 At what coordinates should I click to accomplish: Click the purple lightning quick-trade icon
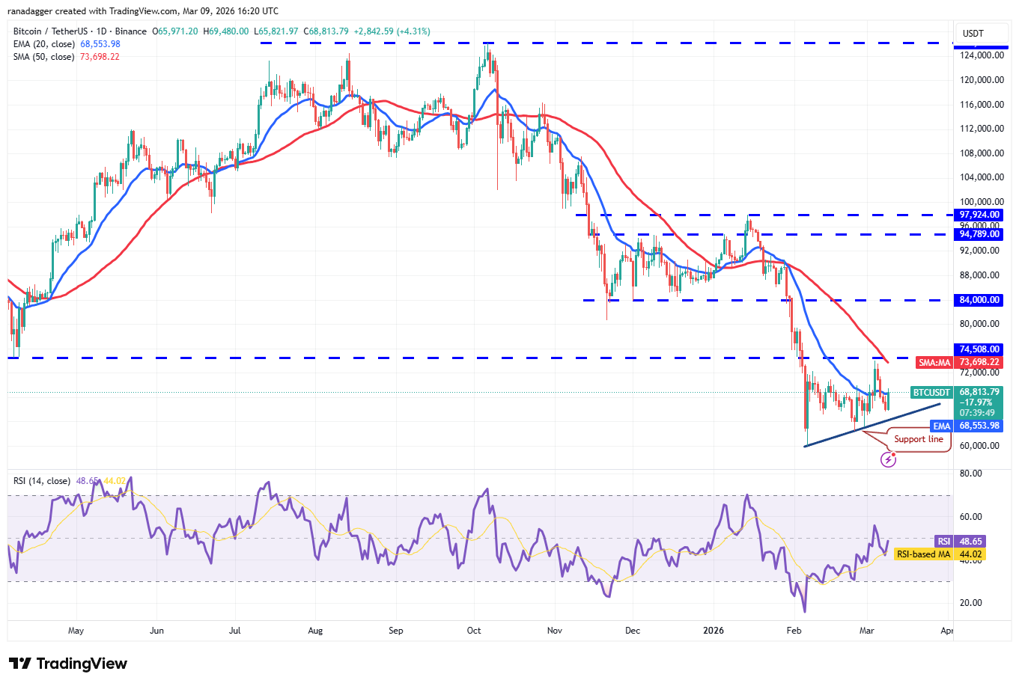pos(889,461)
